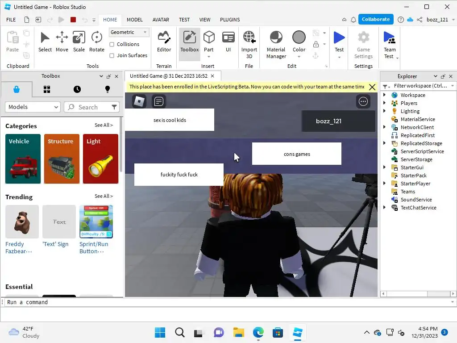
Task: Expand the Lighting tree node
Action: (384, 111)
